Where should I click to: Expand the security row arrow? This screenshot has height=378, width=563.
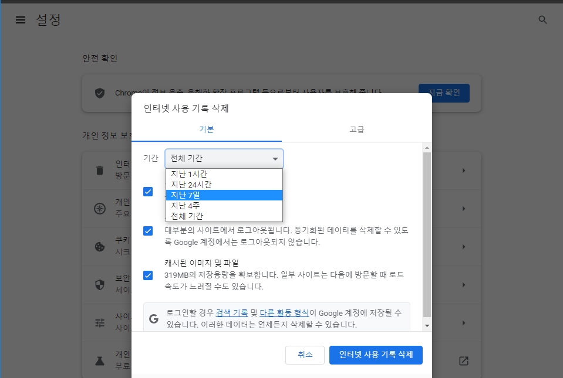tap(464, 285)
